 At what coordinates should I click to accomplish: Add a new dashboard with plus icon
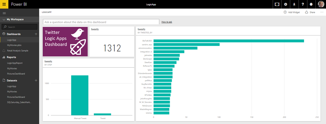pos(36,34)
